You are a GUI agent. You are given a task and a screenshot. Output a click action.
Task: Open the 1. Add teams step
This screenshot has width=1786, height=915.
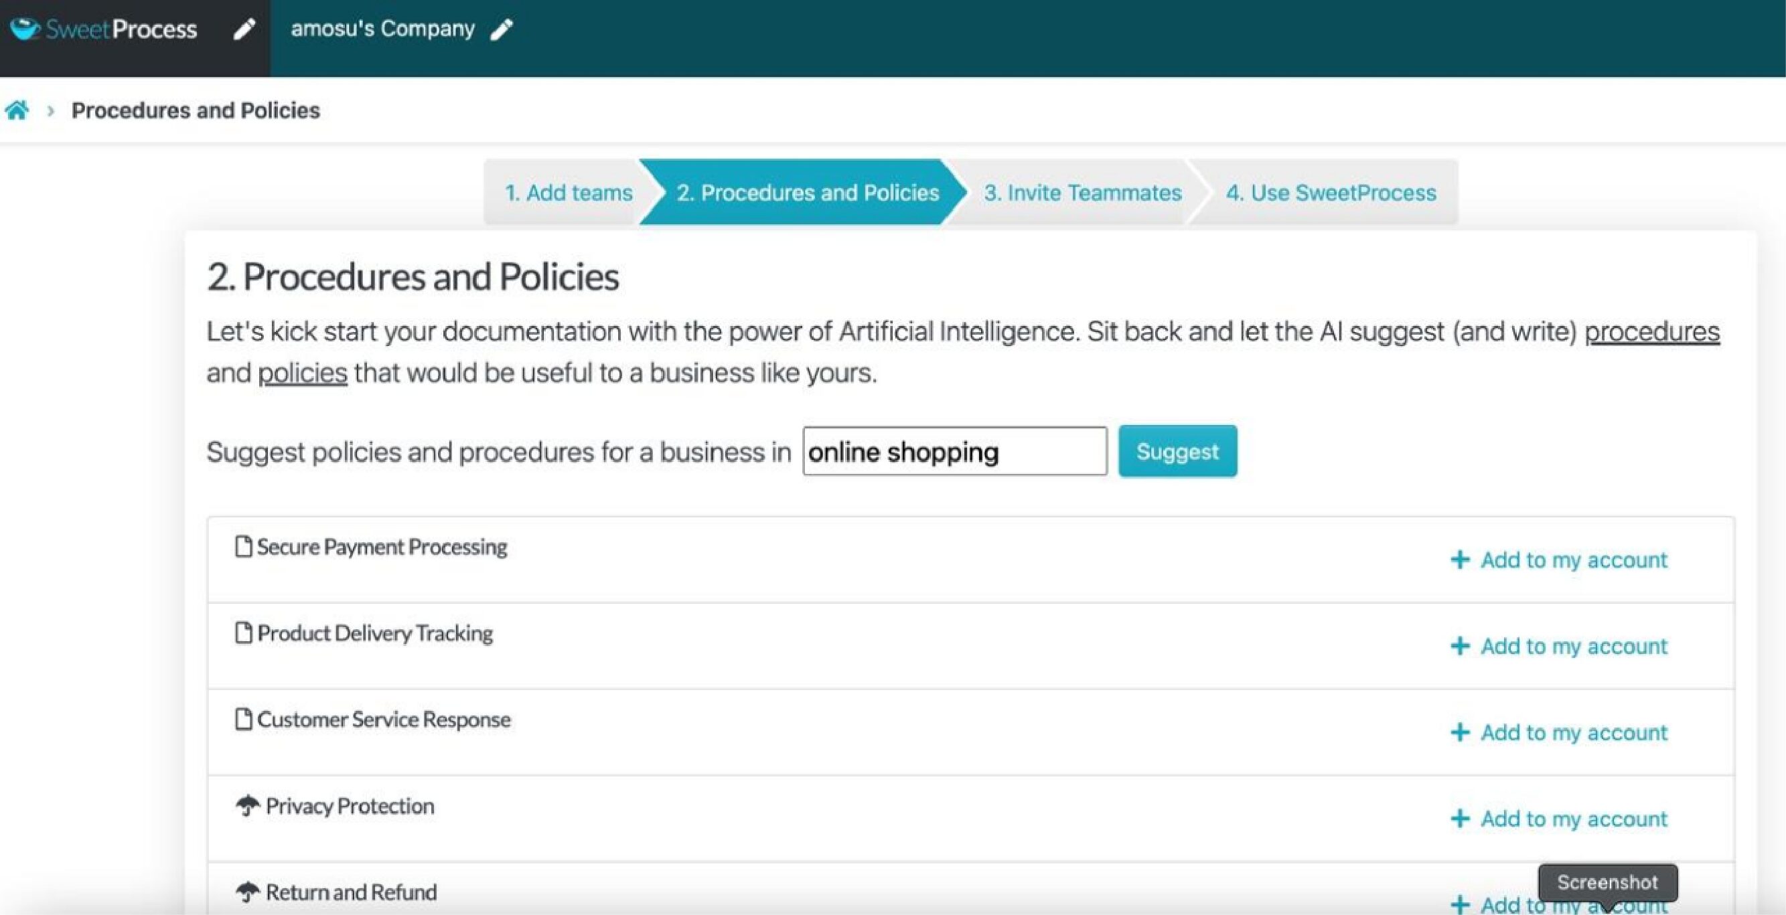coord(568,192)
